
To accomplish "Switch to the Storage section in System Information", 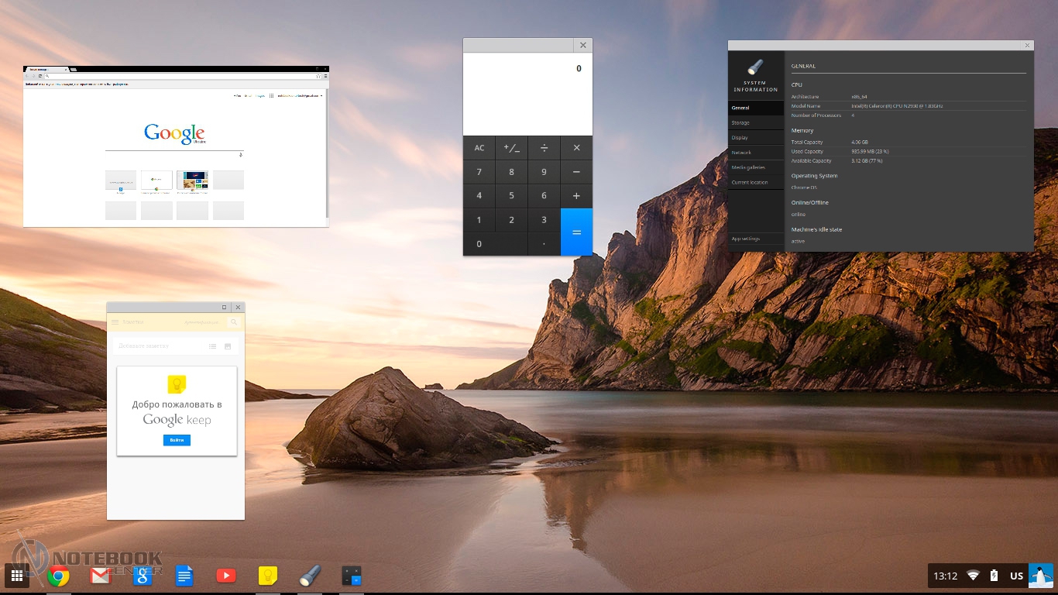I will [740, 122].
